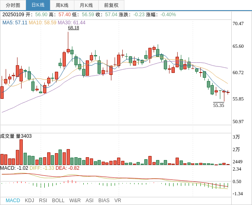Click the 涨幅 value -0.40%
The width and height of the screenshot is (252, 205).
coord(168,15)
